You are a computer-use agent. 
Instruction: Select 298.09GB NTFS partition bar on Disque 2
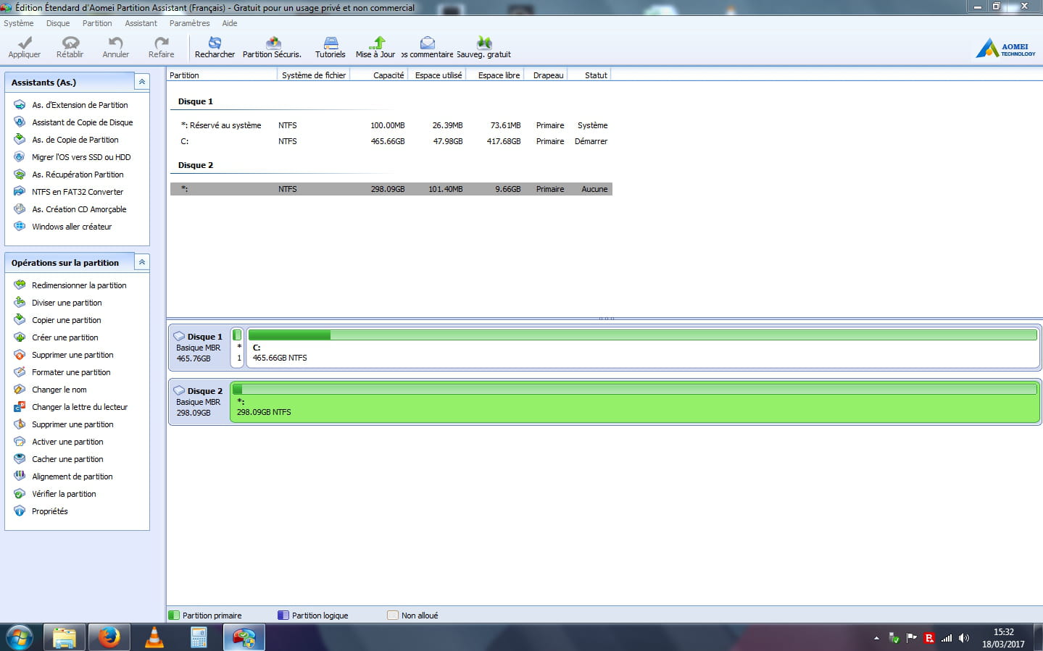tap(634, 402)
